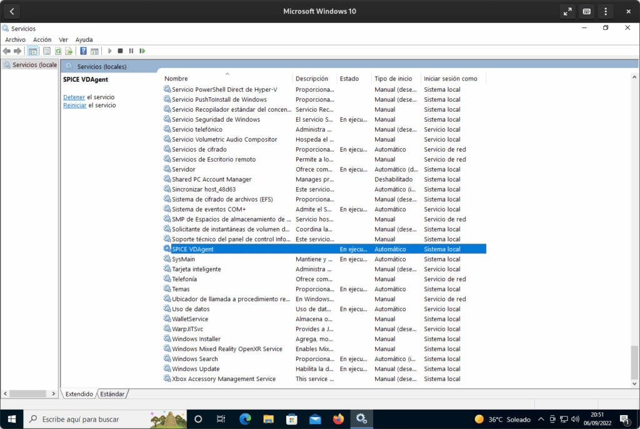Open properties of the selected service via toolbar
640x429 pixels.
pos(47,51)
